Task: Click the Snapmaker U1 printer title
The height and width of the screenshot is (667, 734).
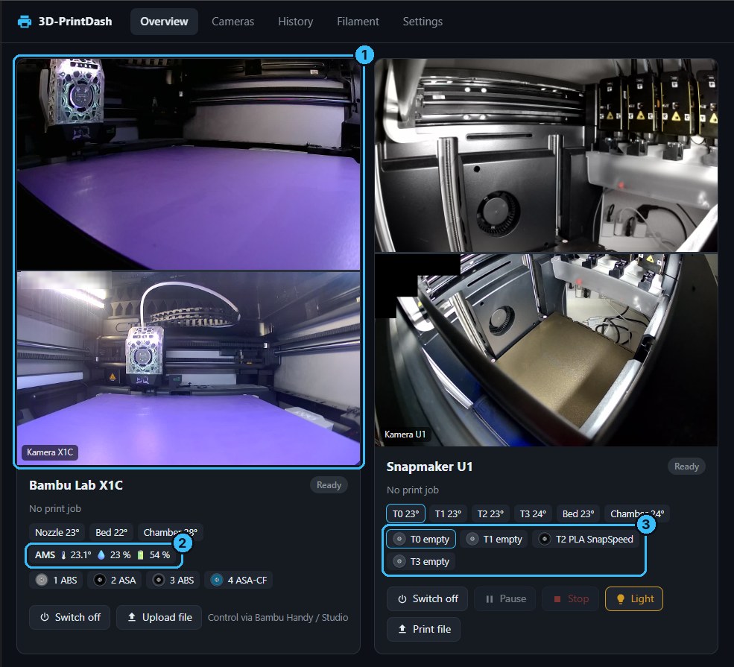Action: (429, 467)
